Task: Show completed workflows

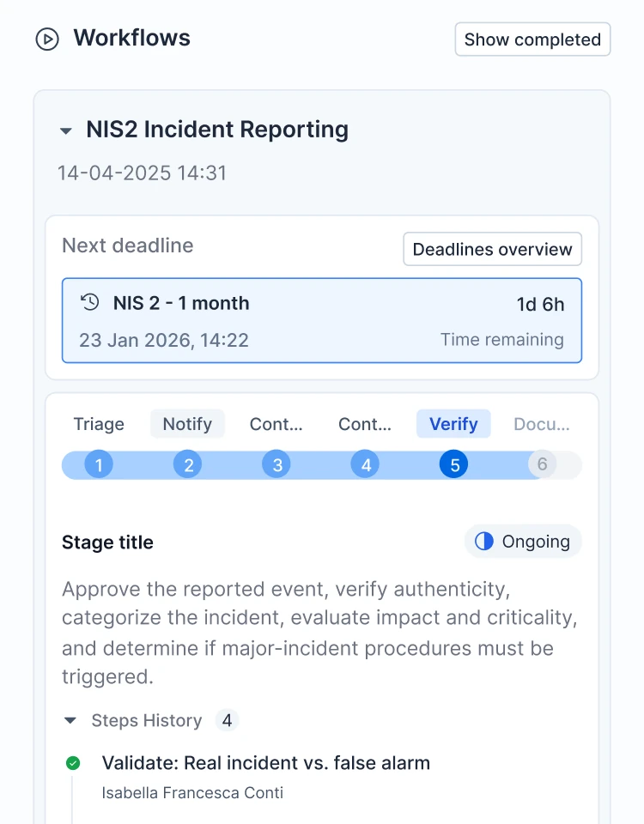Action: click(x=532, y=39)
